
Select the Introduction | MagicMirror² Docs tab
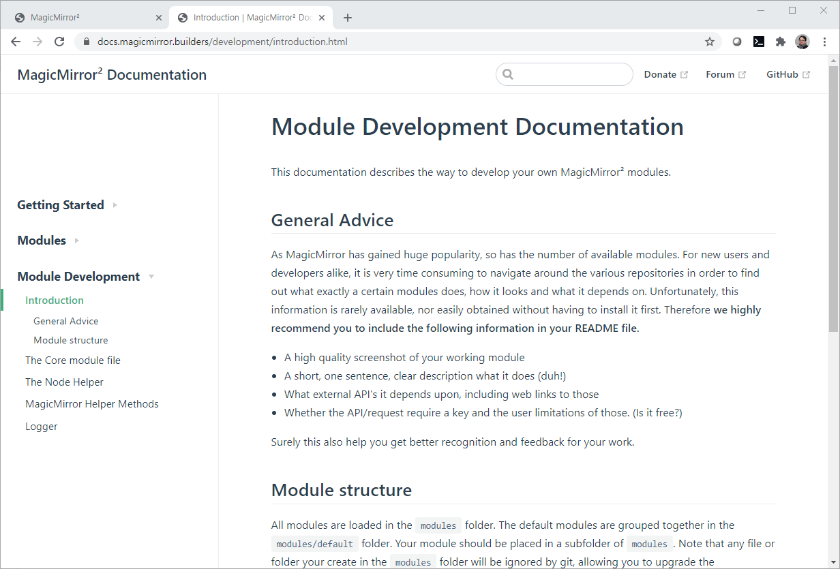pos(252,18)
